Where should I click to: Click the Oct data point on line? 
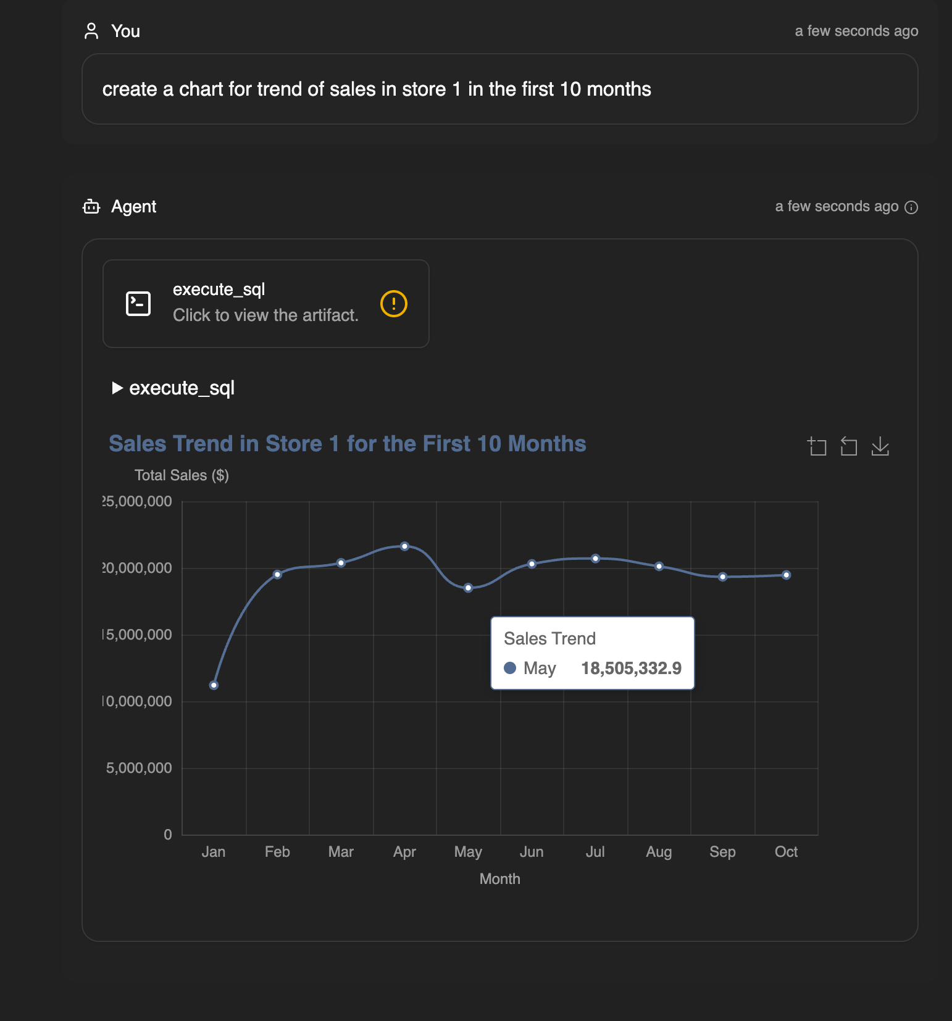coord(786,575)
